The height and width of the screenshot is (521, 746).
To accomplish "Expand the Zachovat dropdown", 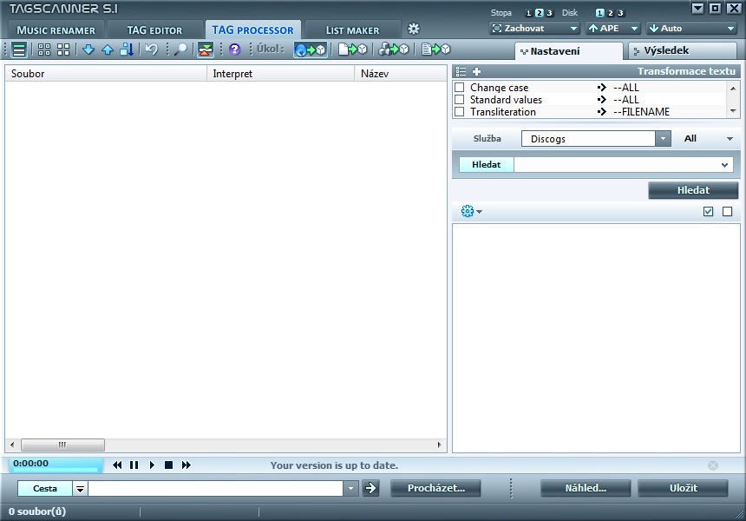I will pos(534,29).
